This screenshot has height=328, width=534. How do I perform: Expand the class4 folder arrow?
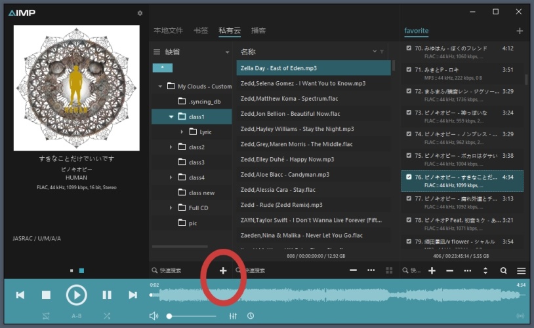coord(171,177)
